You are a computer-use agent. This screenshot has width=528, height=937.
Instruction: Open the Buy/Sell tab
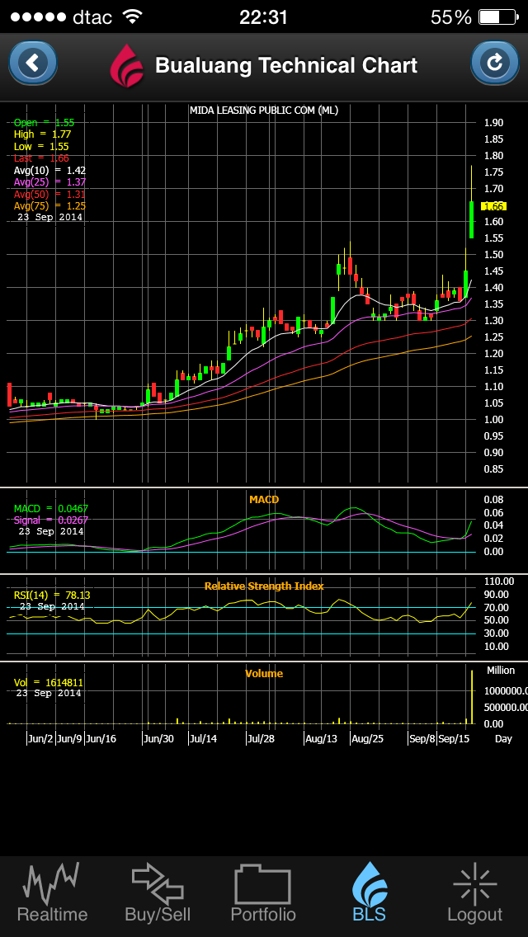point(158,892)
